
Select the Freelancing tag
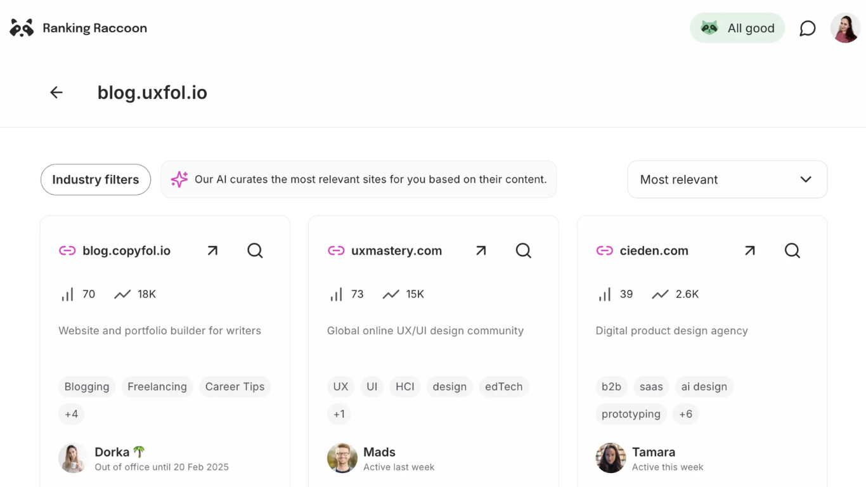pyautogui.click(x=157, y=387)
